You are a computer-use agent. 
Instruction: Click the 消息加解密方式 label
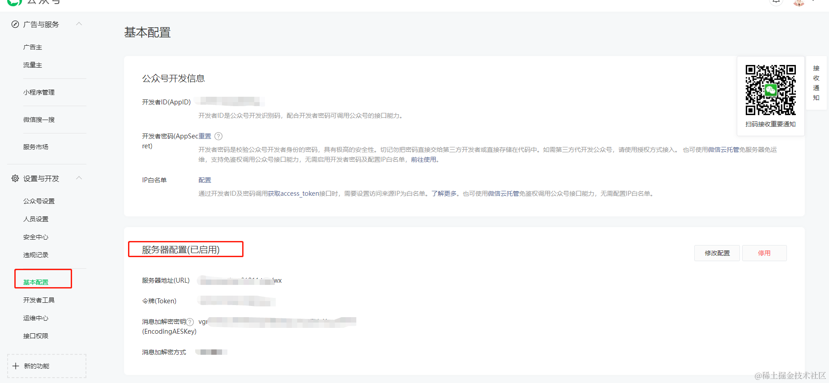coord(164,352)
